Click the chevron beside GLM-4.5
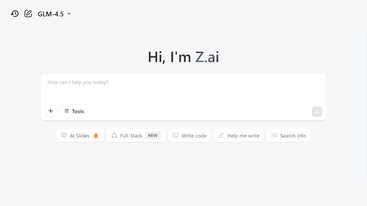The image size is (367, 206). [x=69, y=14]
